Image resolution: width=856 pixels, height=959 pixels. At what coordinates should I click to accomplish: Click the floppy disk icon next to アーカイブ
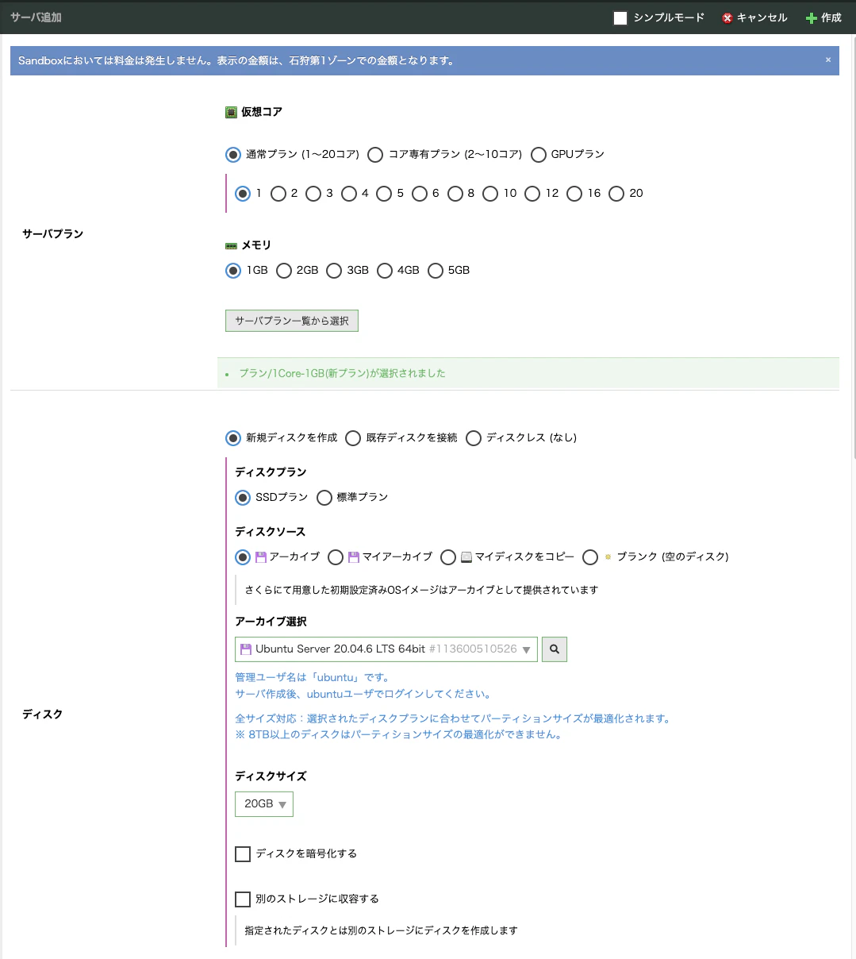(x=259, y=557)
